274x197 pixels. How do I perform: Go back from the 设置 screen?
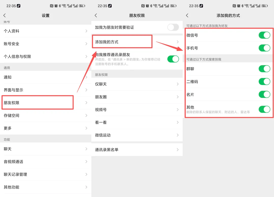(5, 15)
